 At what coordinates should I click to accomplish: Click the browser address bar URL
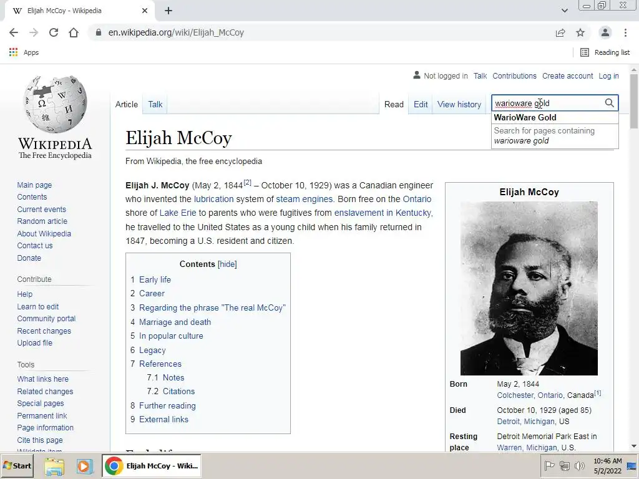click(176, 32)
